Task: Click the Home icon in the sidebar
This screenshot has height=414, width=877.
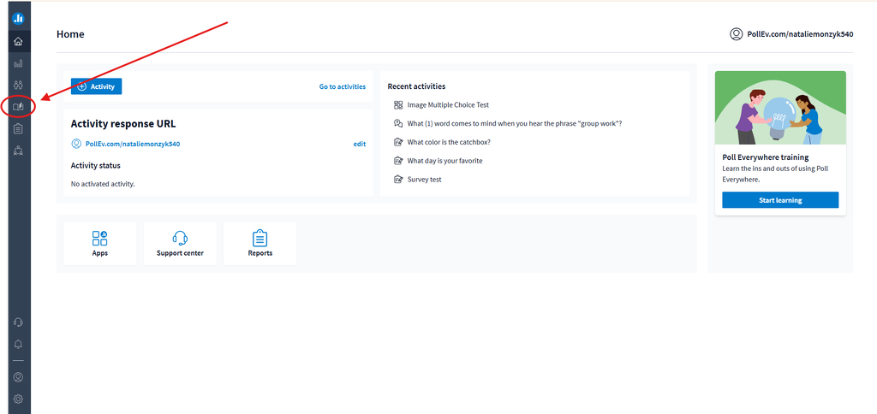Action: 18,41
